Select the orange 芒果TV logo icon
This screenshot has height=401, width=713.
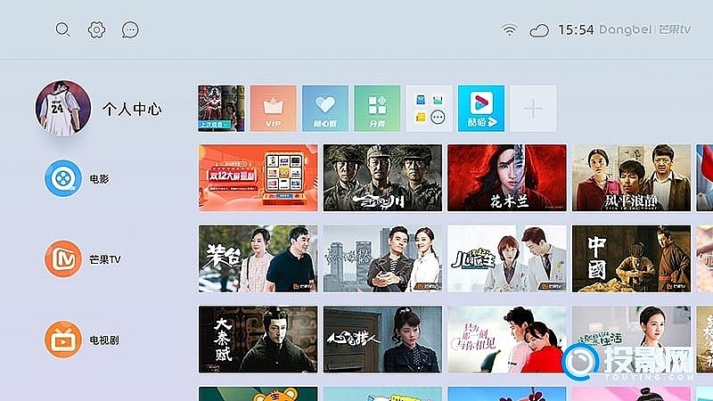63,258
